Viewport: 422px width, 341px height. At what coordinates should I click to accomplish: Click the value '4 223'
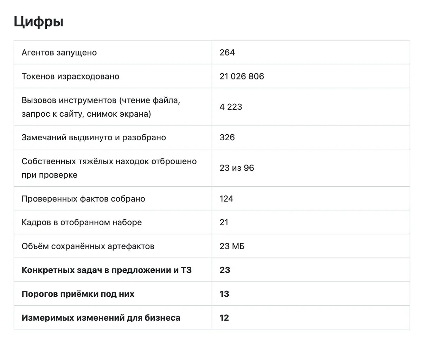pos(231,107)
